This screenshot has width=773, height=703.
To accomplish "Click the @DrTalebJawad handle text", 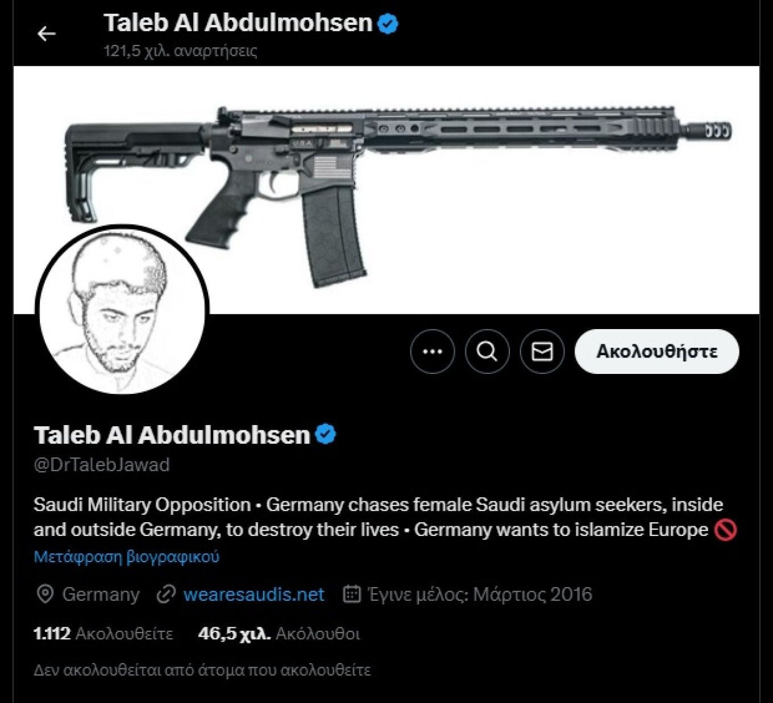I will click(x=102, y=465).
